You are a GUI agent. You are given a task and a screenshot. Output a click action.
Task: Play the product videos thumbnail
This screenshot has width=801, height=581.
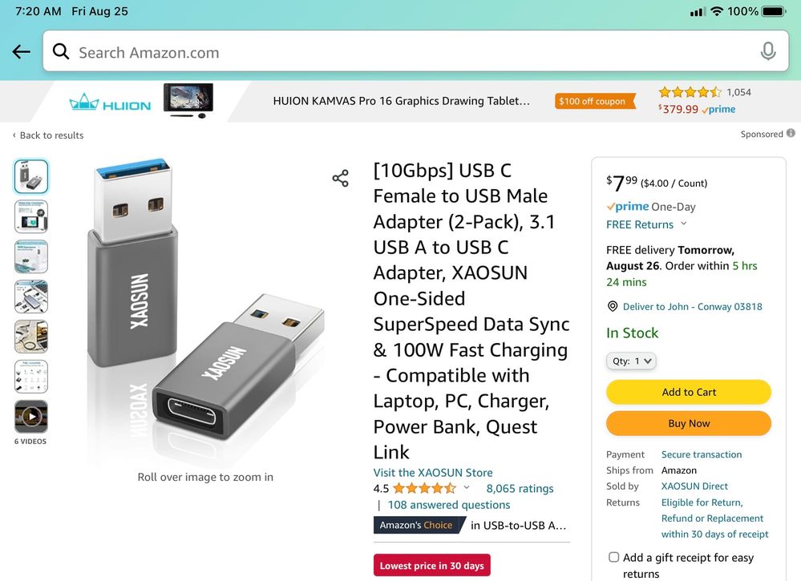coord(31,417)
